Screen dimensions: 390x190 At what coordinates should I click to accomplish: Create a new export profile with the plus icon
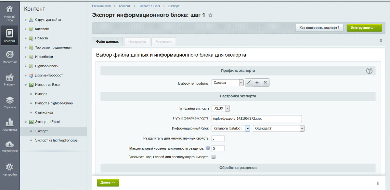(257, 82)
